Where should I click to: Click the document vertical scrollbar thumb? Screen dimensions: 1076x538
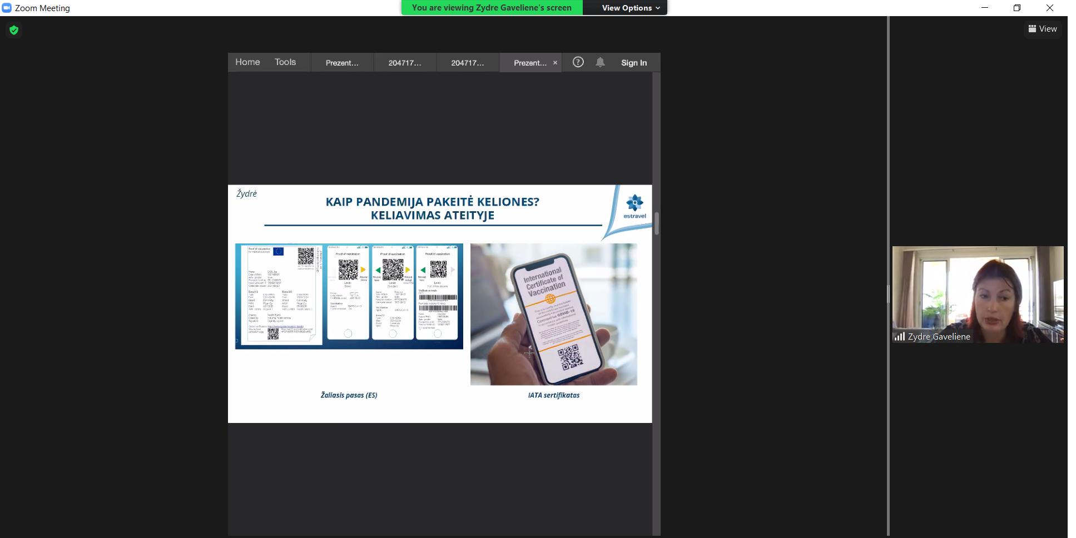(657, 223)
